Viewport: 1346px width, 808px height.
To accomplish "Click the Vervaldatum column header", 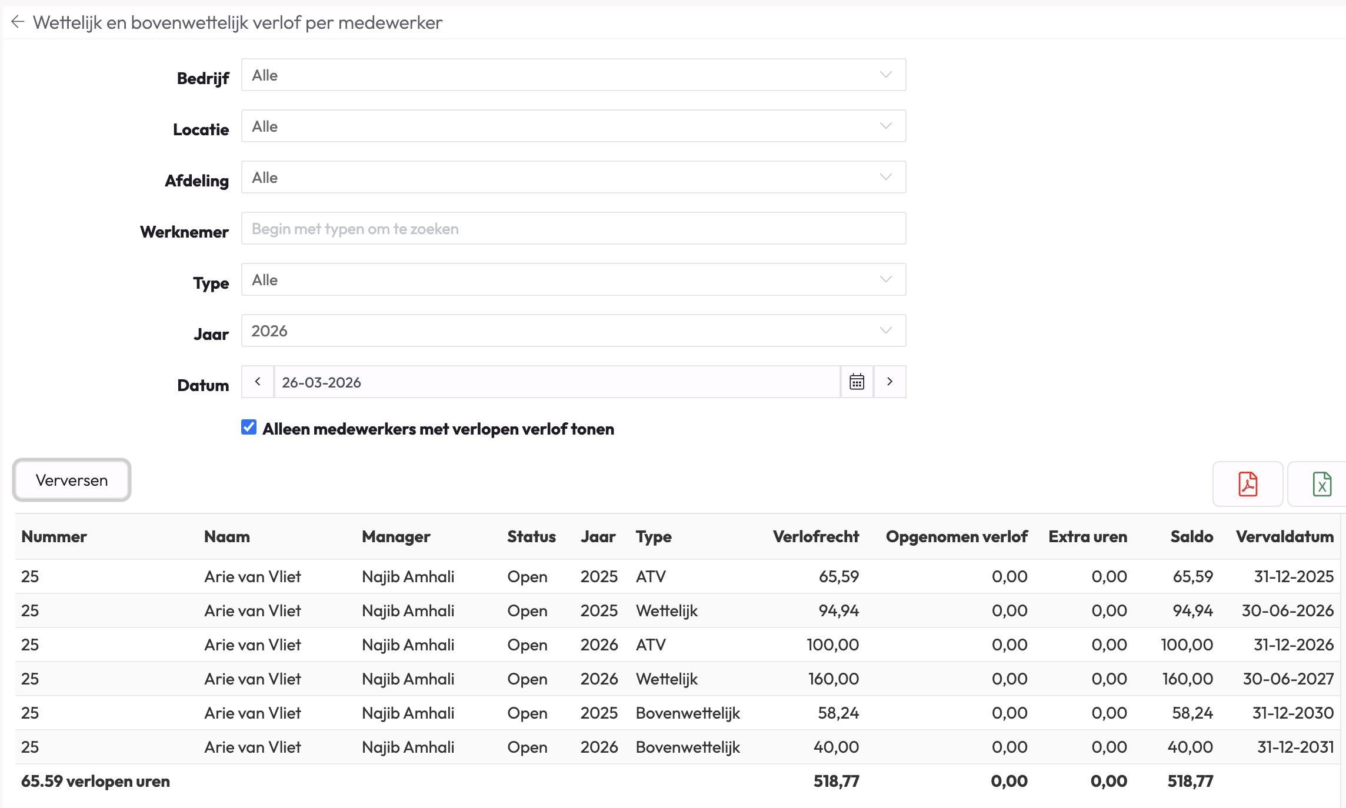I will 1284,537.
